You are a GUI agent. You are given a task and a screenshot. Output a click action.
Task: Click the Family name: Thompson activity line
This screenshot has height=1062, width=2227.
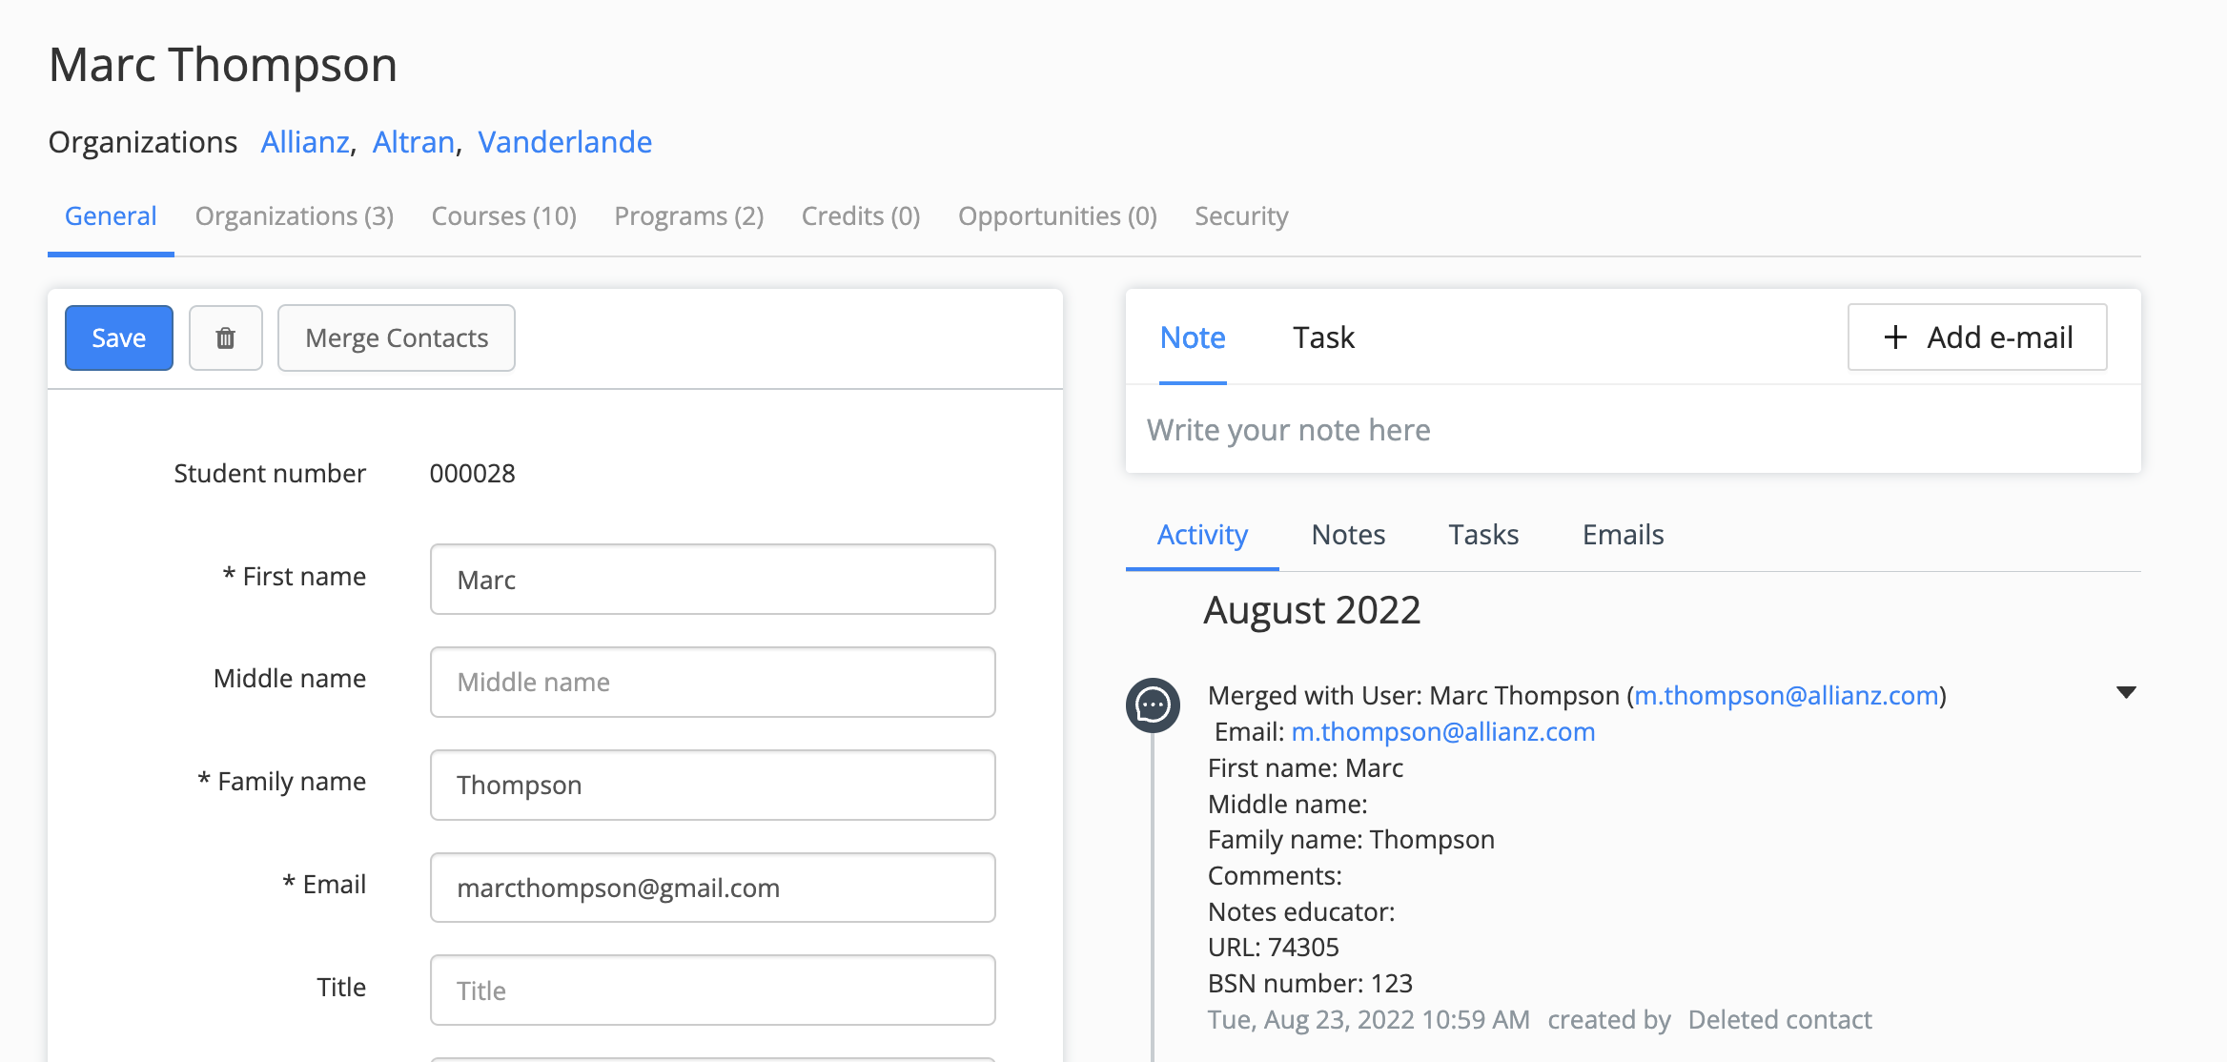coord(1351,840)
